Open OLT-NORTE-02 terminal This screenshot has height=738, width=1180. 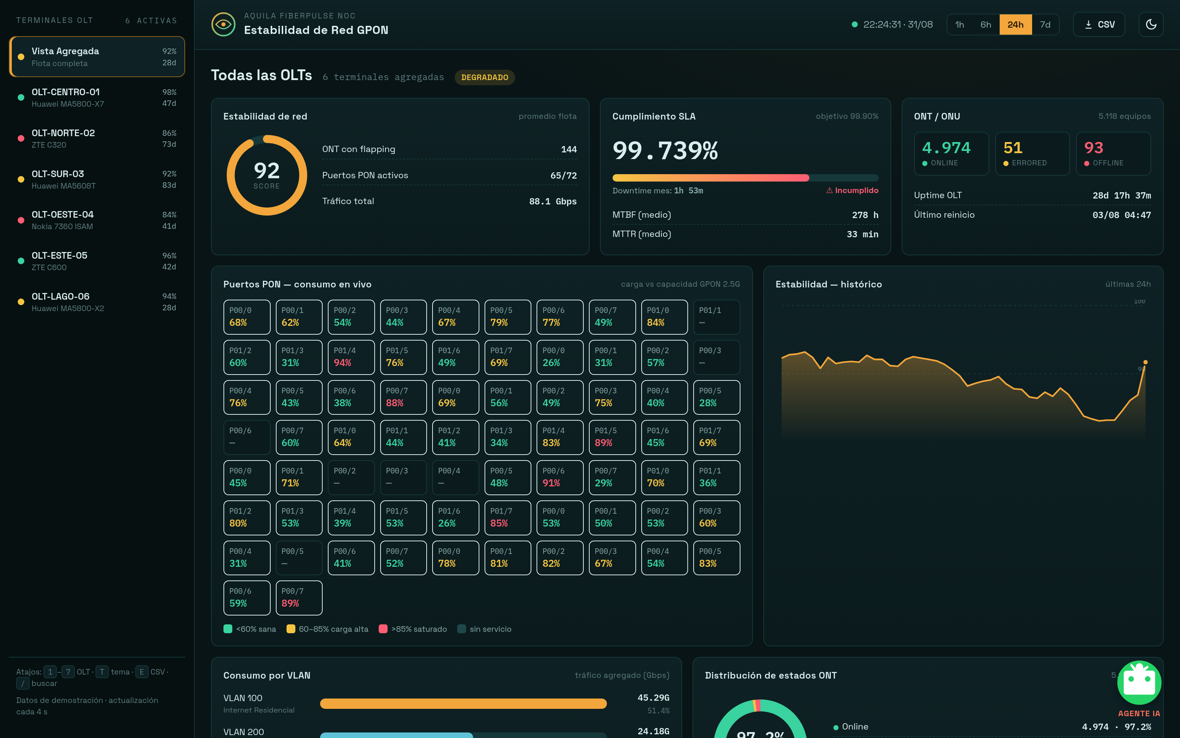(x=97, y=139)
